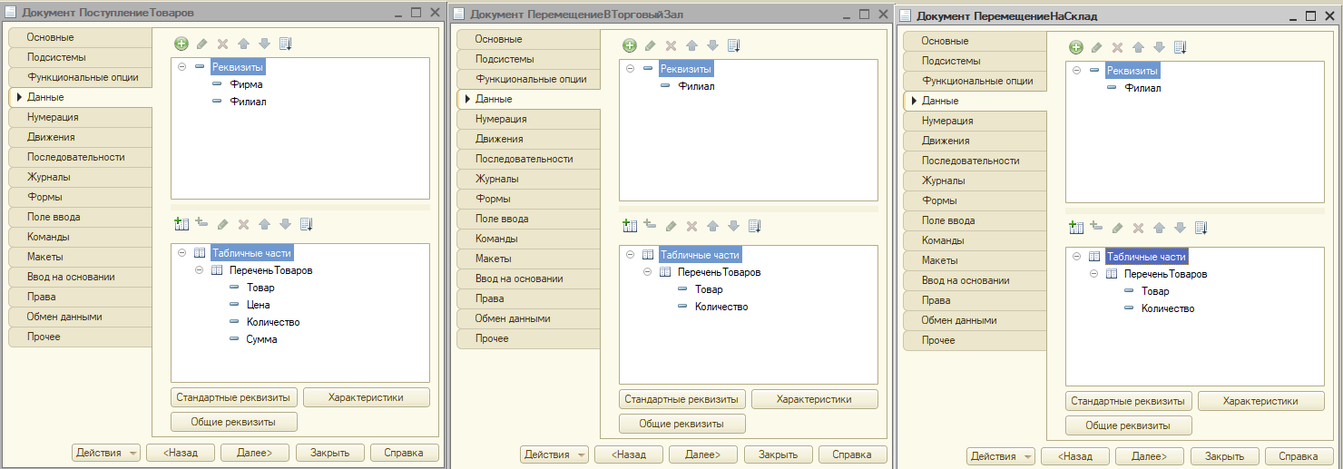Select Филиал attribute in ПоступлениеТоваров
Image resolution: width=1343 pixels, height=469 pixels.
pyautogui.click(x=248, y=102)
